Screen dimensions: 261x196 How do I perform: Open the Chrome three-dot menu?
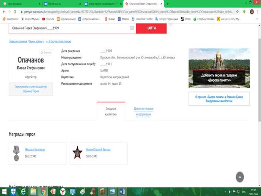257,12
